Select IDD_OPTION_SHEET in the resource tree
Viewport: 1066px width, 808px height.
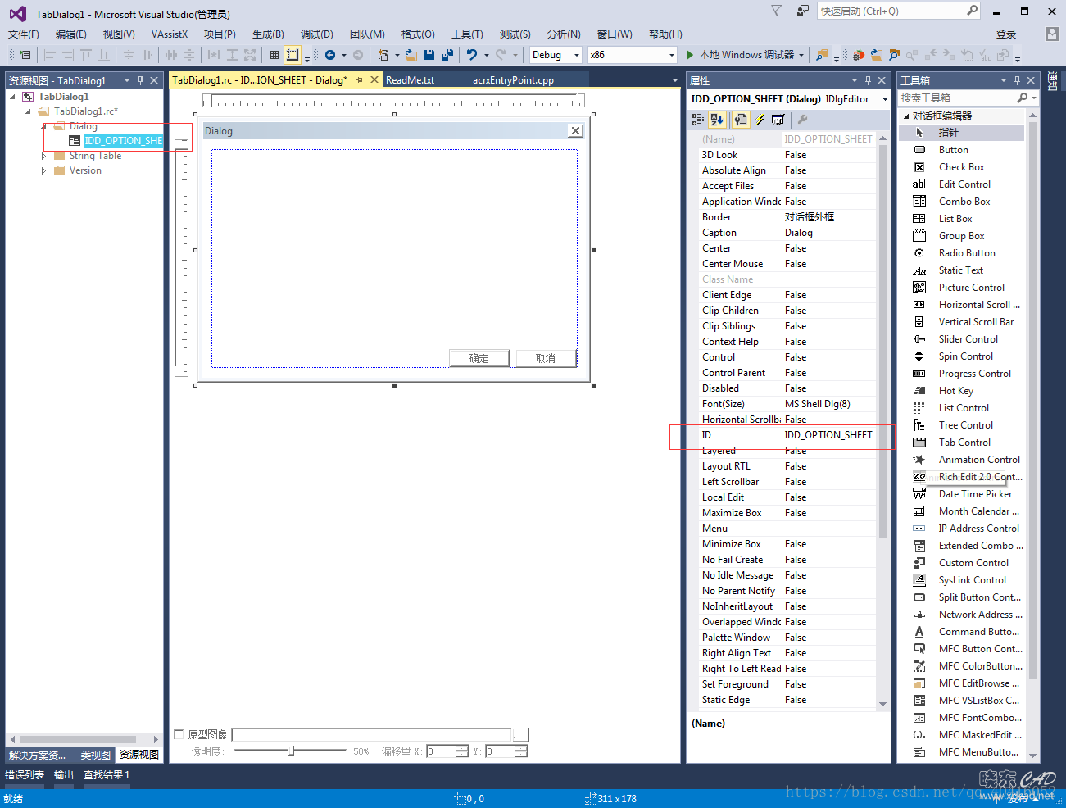click(123, 141)
